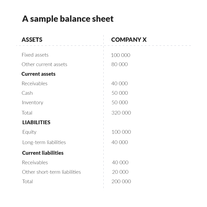Click the Current liabilities subheading
This screenshot has height=207, width=207.
[x=43, y=153]
